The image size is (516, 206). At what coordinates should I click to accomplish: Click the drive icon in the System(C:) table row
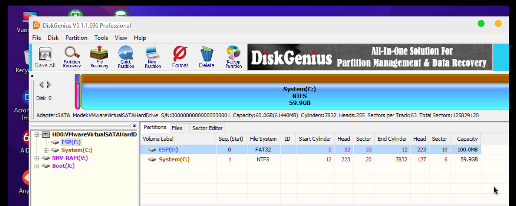tap(152, 160)
